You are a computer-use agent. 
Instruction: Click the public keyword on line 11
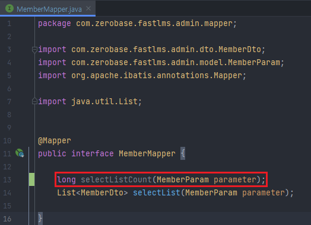click(52, 153)
